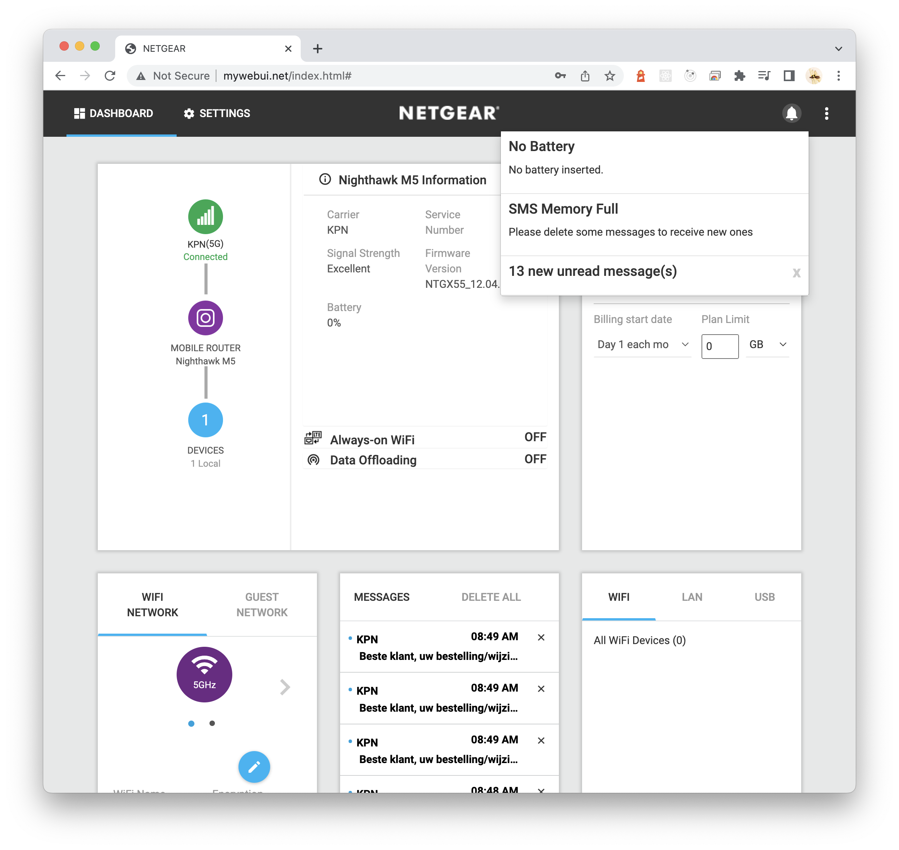This screenshot has height=850, width=899.
Task: Delete the second KPN 08:49 AM message
Action: [x=541, y=688]
